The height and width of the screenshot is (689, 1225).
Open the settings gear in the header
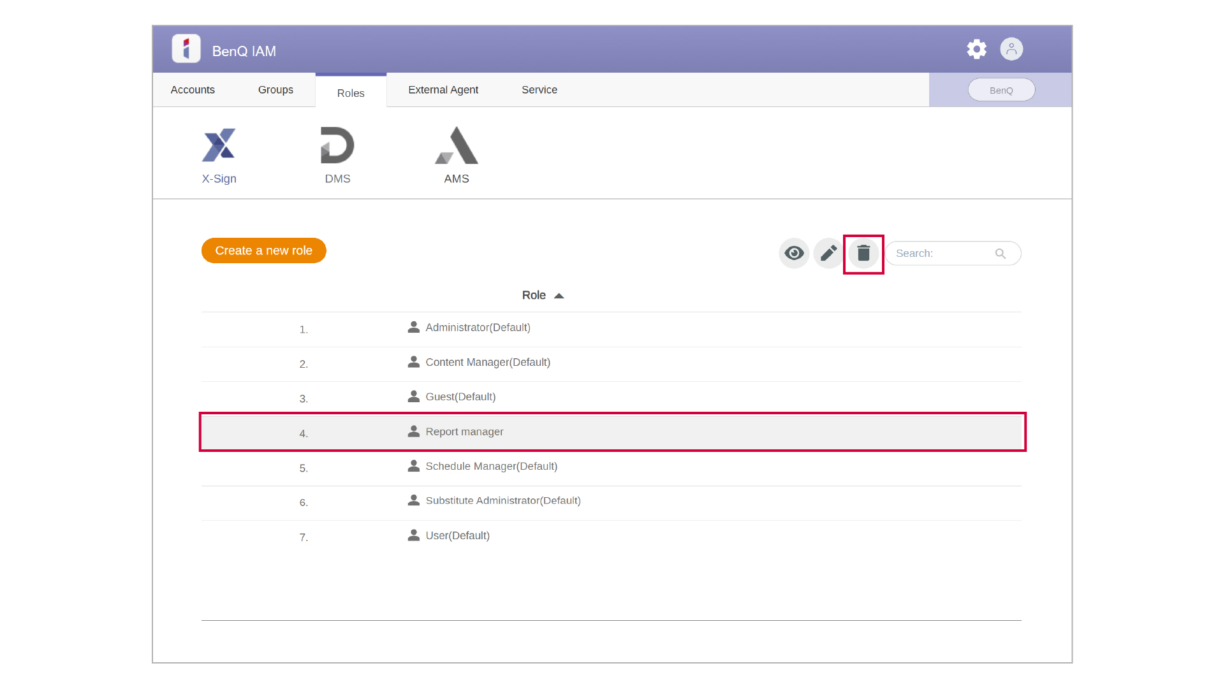(x=976, y=49)
